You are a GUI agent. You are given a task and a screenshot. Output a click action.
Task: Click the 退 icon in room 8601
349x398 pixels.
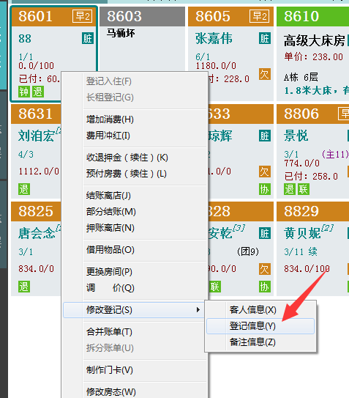(x=38, y=92)
